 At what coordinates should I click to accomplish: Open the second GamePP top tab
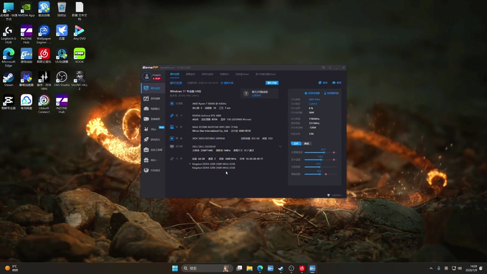[191, 74]
